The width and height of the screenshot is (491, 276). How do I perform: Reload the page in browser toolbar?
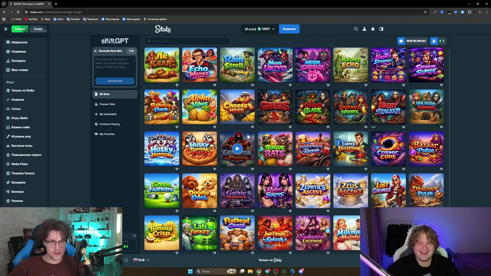(18, 12)
